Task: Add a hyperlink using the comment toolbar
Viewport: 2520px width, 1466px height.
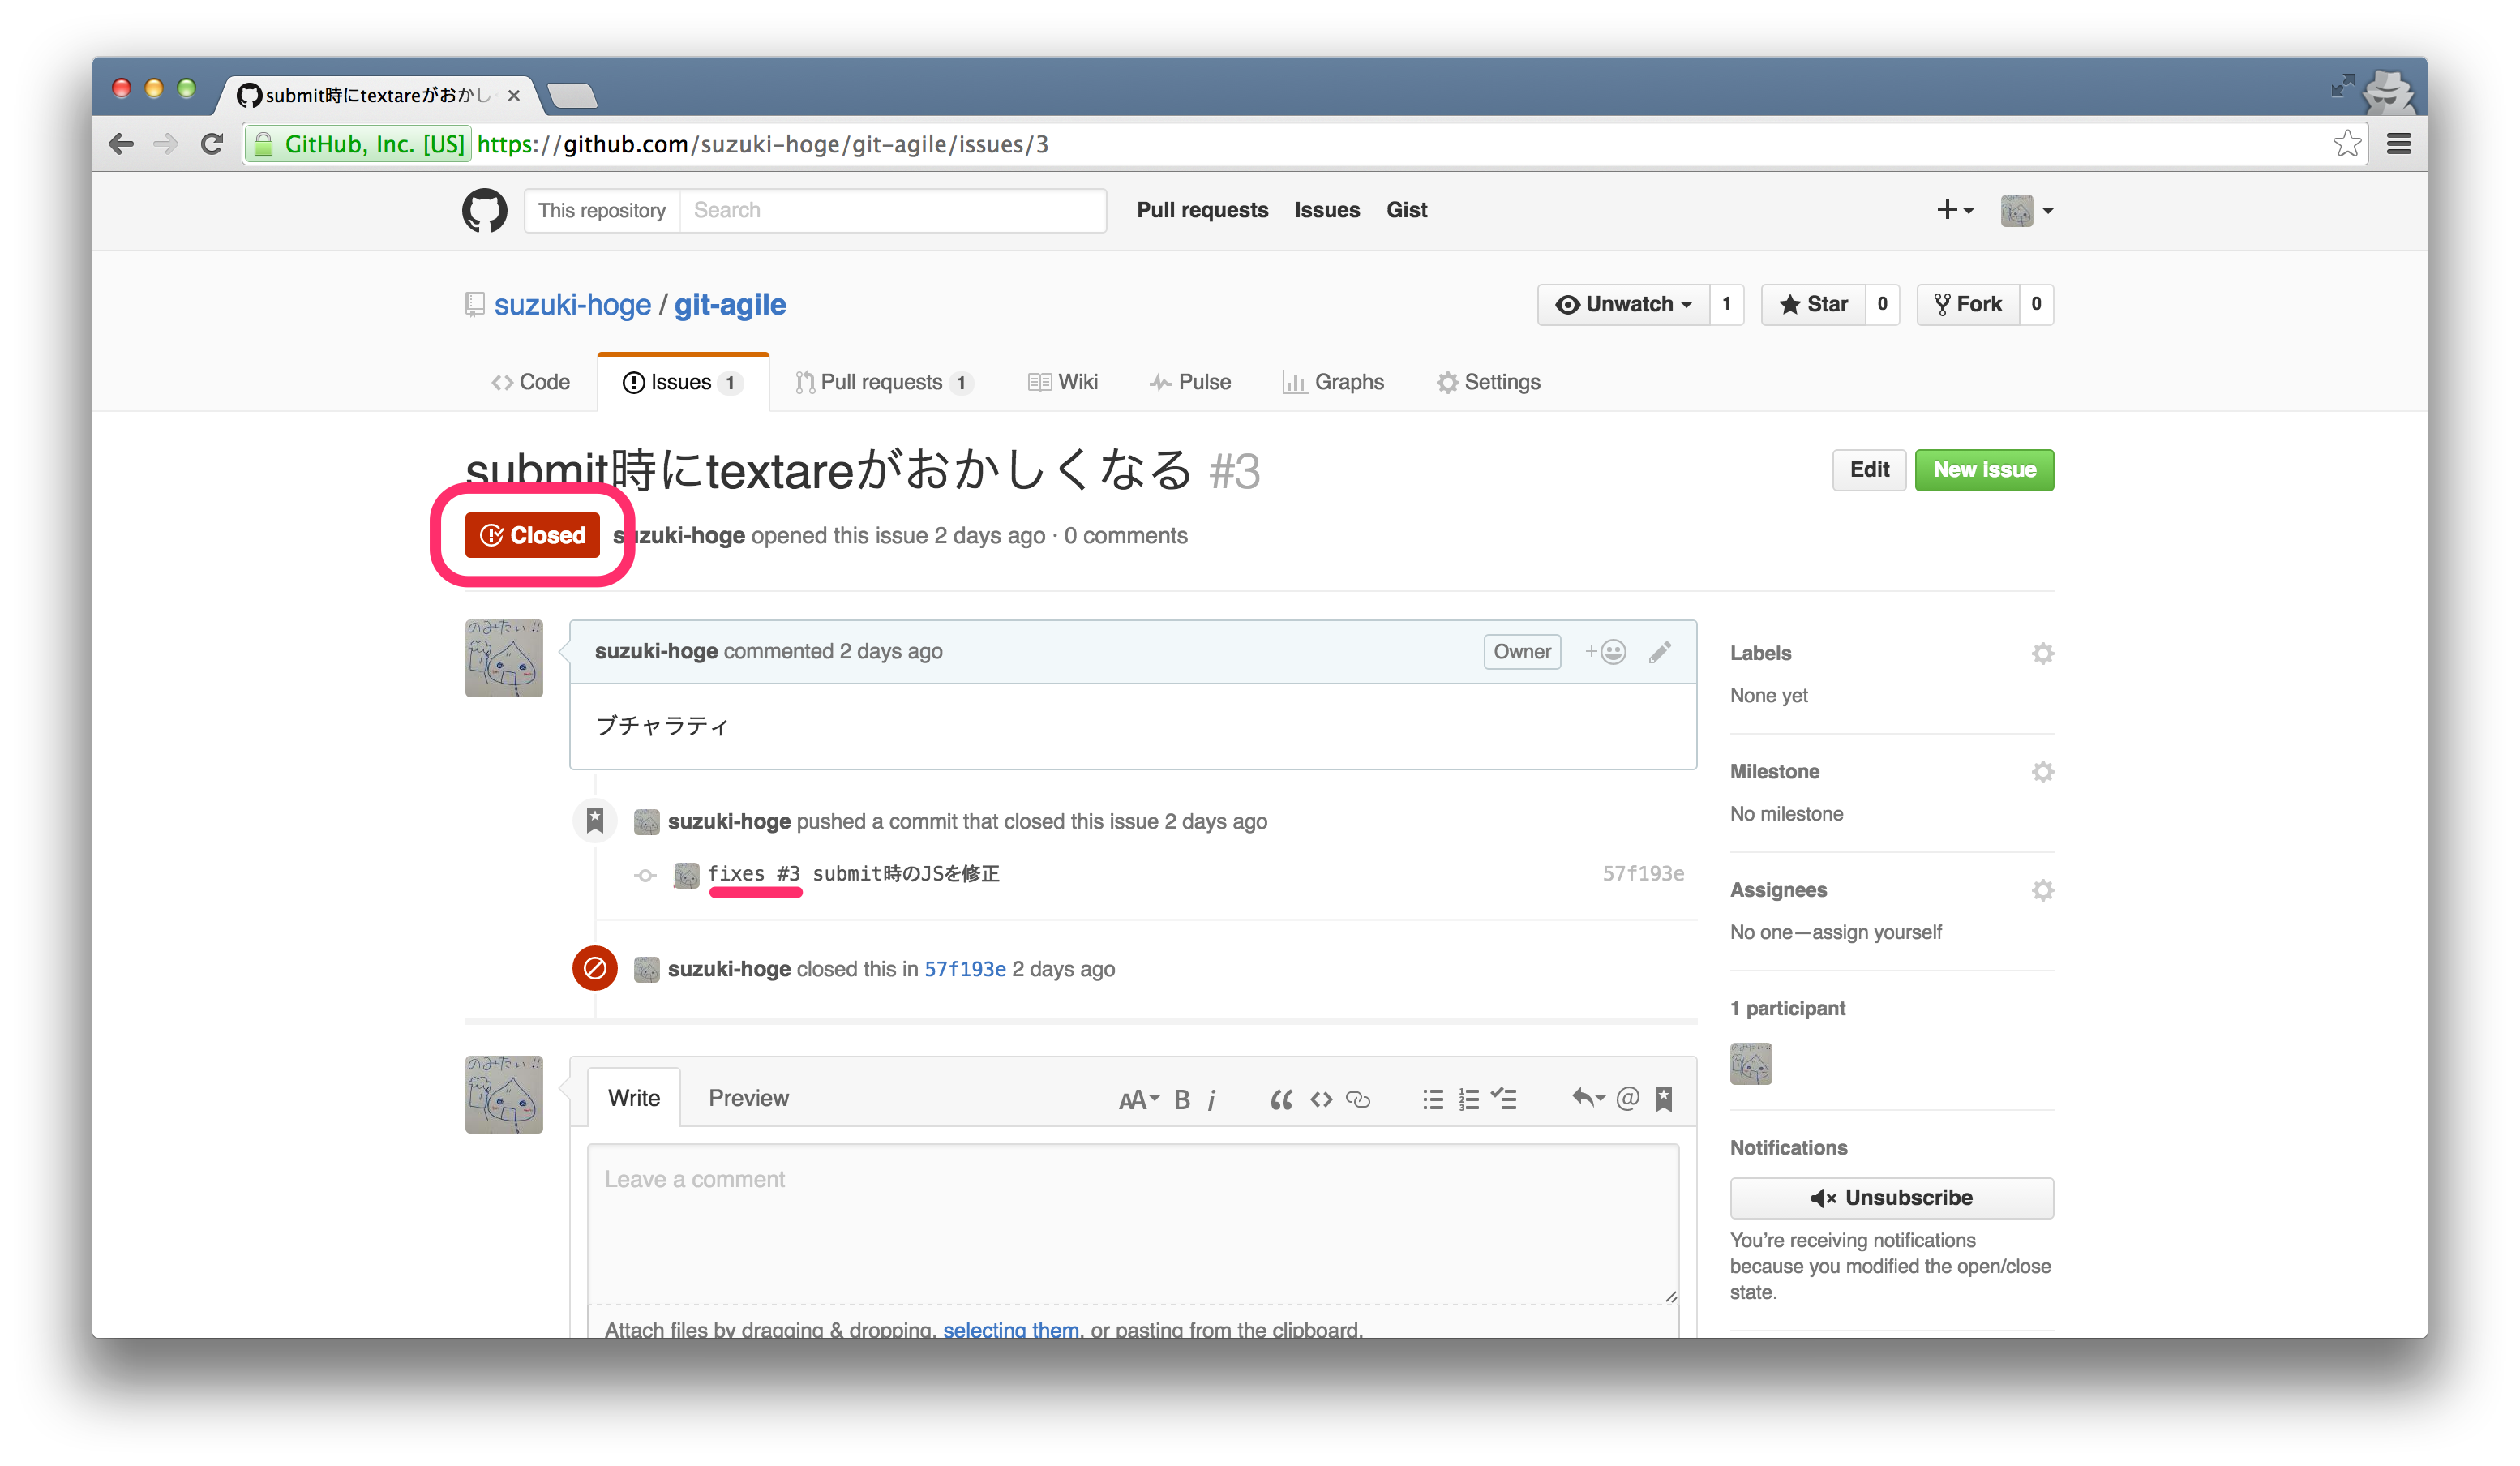Action: tap(1358, 1099)
